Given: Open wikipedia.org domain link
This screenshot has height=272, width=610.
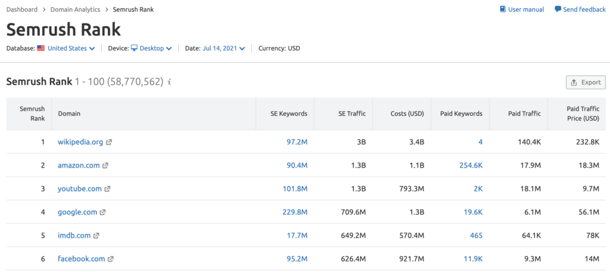Looking at the screenshot, I should tap(80, 142).
